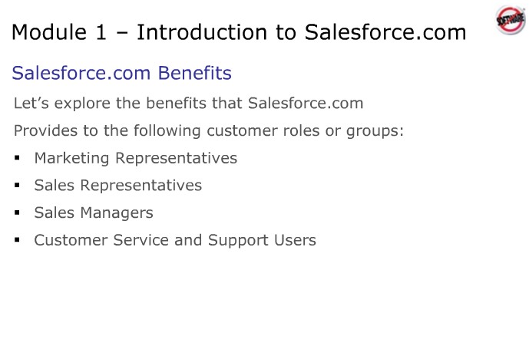Click the bullet marker beside Customer Service
Screen dimensions: 529x346
[x=17, y=241]
